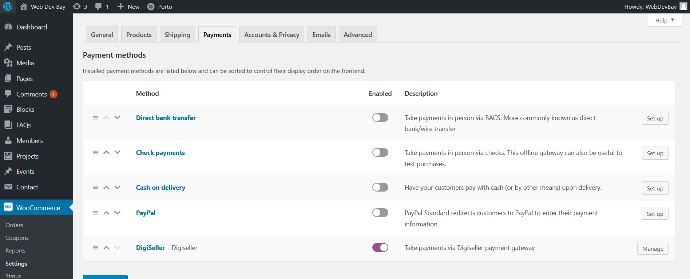Screen dimensions: 690x279
Task: Click the user avatar next to Howdy
Action: click(x=683, y=7)
